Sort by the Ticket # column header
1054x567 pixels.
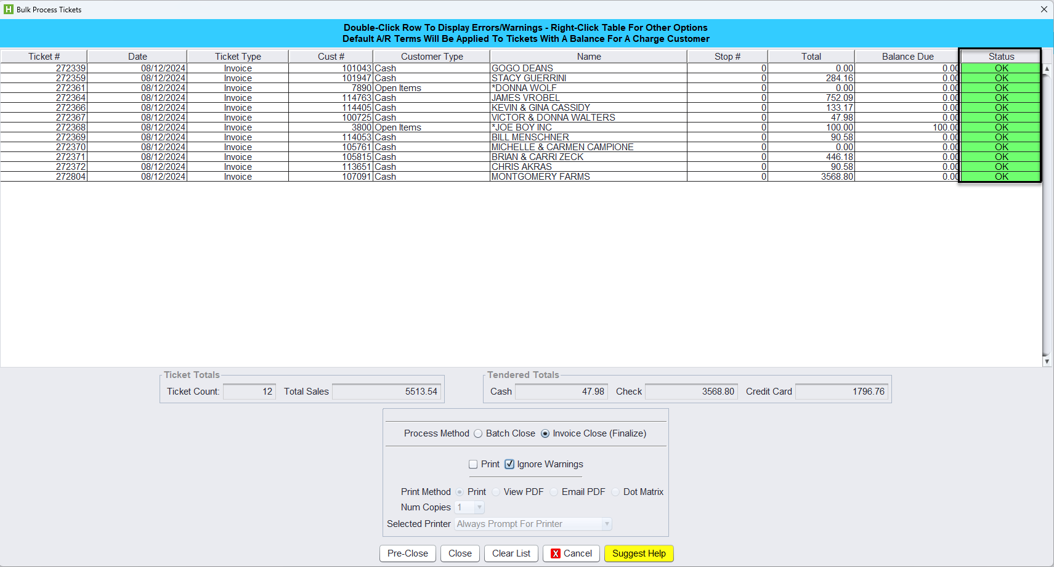[44, 56]
